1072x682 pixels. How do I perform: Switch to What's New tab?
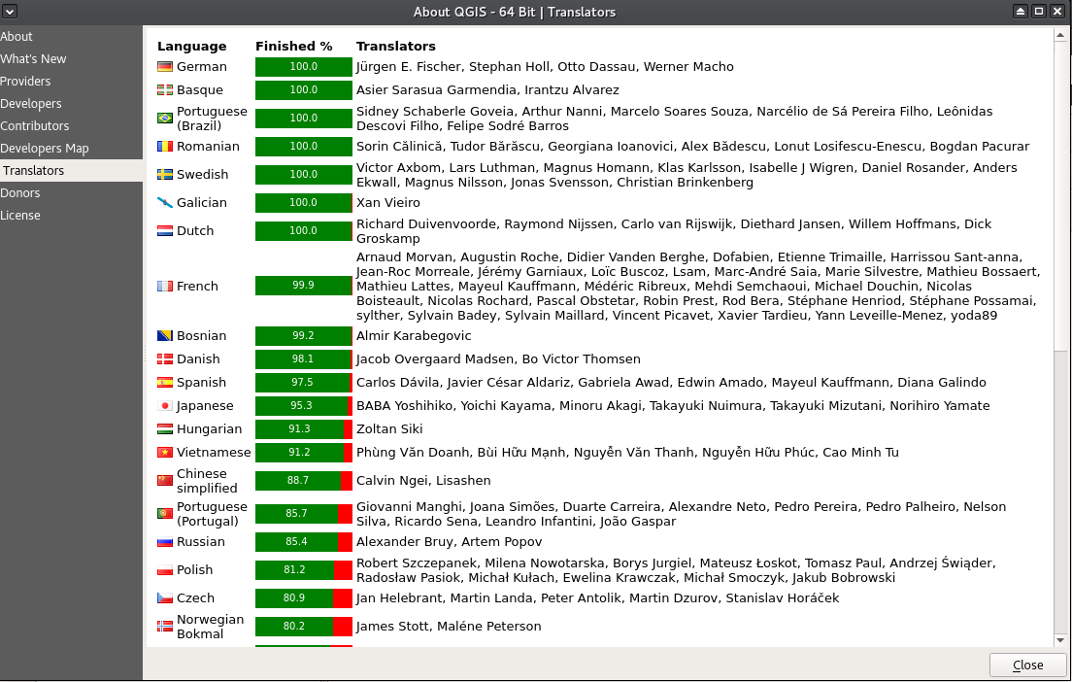click(33, 59)
